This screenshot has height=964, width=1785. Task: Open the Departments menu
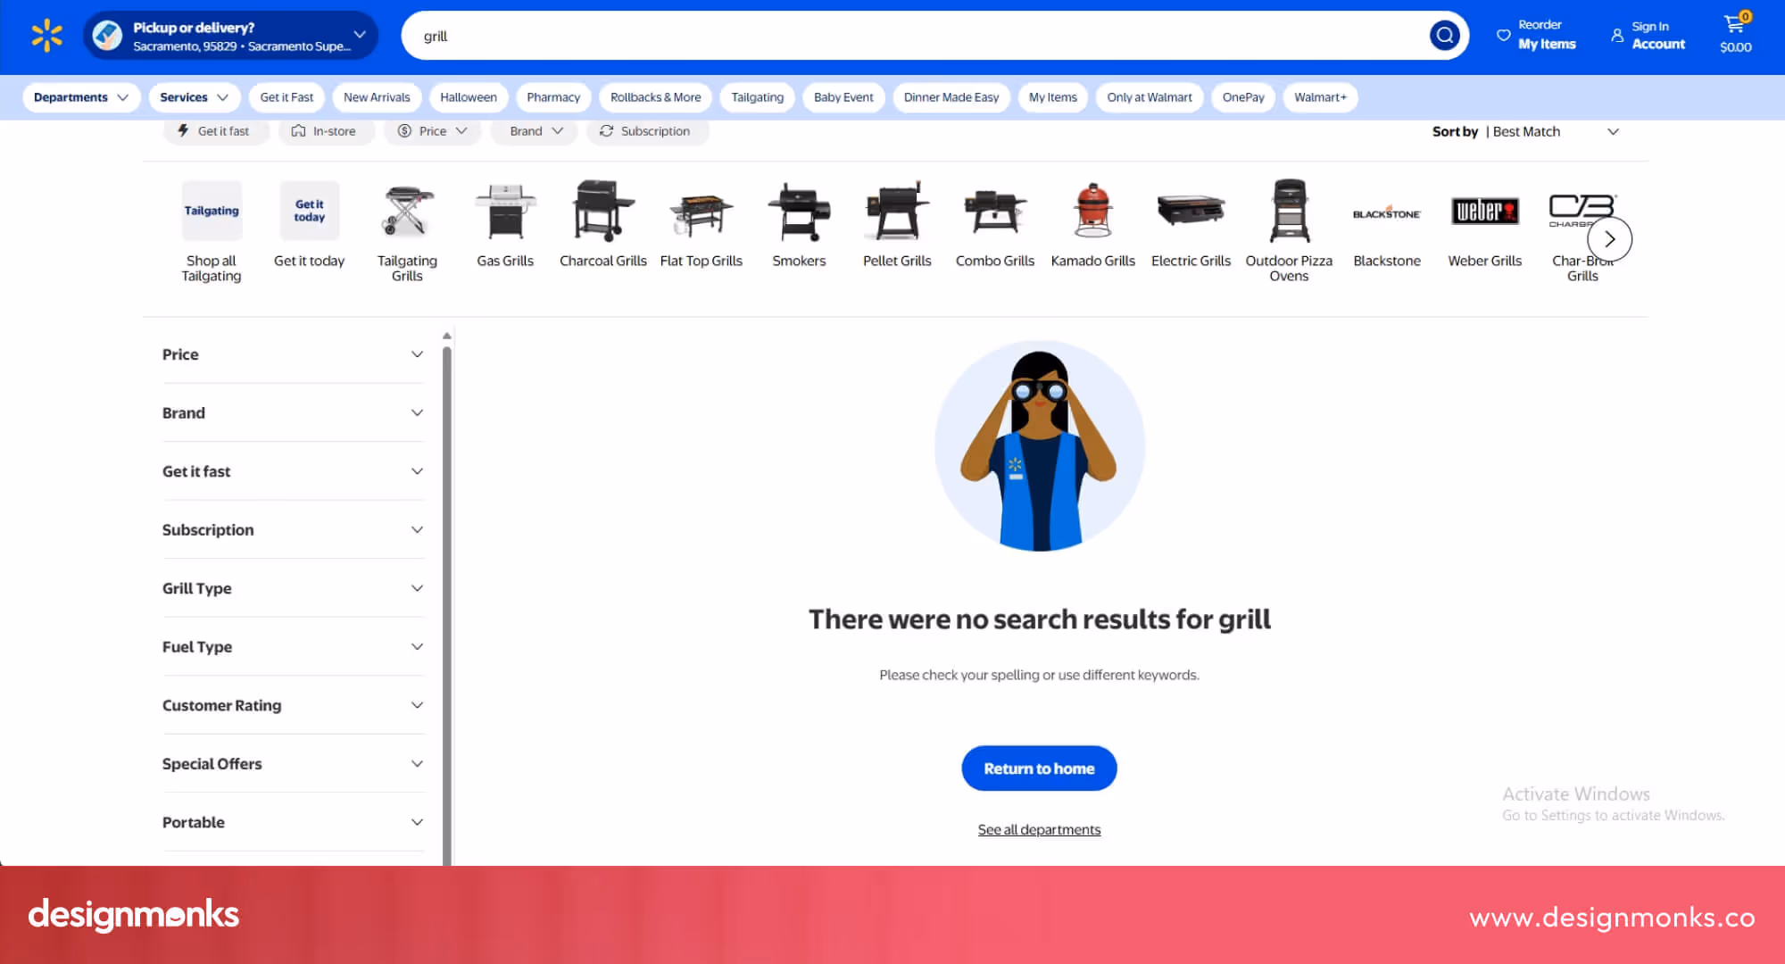pos(80,97)
